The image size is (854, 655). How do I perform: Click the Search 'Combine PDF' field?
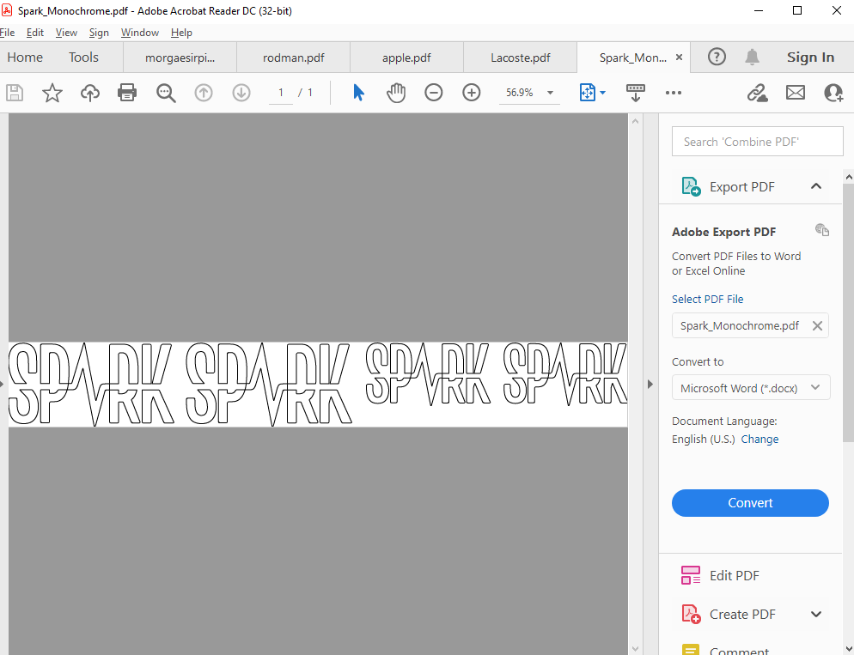coord(757,142)
